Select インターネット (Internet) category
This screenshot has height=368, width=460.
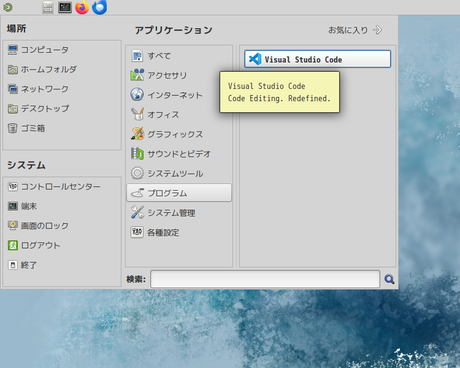(179, 95)
